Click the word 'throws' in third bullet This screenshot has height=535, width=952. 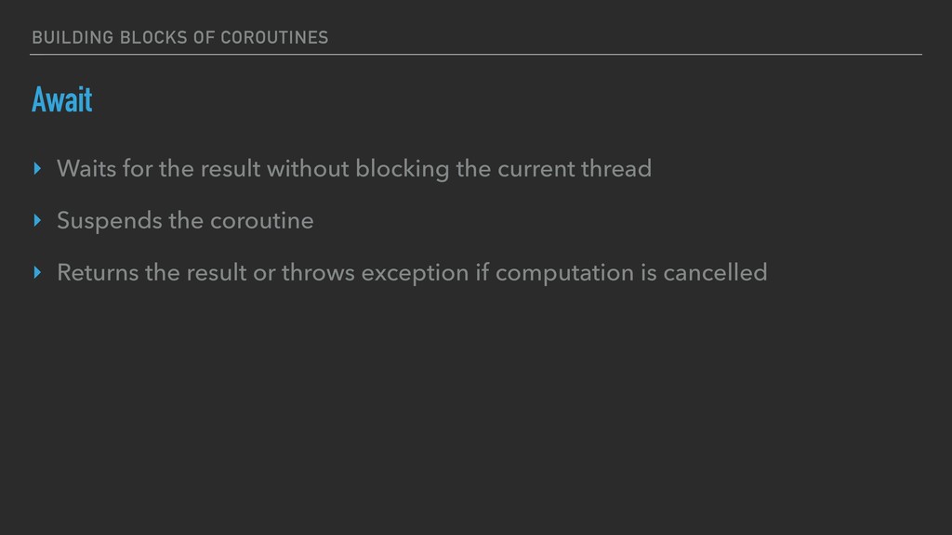[318, 272]
